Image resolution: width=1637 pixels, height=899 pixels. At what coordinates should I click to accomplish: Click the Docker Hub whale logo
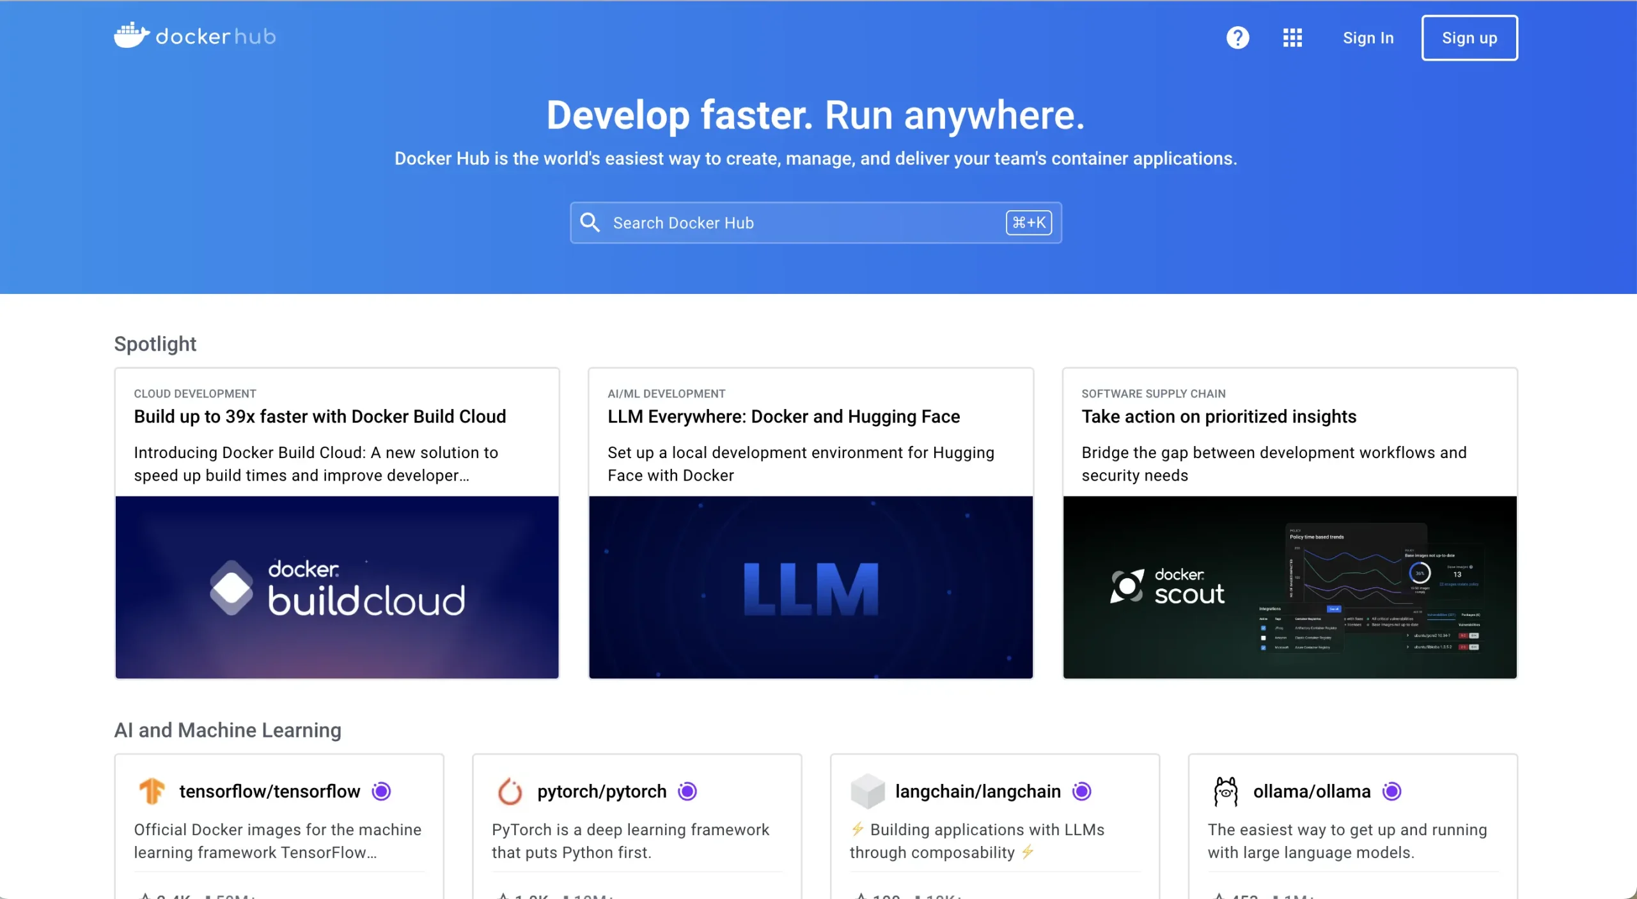click(132, 36)
